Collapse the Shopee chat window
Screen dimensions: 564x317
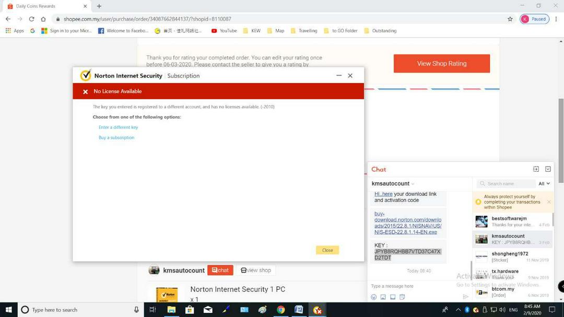tap(548, 169)
